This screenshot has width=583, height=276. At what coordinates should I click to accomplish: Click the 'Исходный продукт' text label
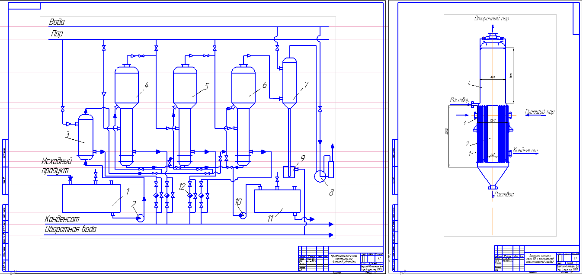(55, 166)
